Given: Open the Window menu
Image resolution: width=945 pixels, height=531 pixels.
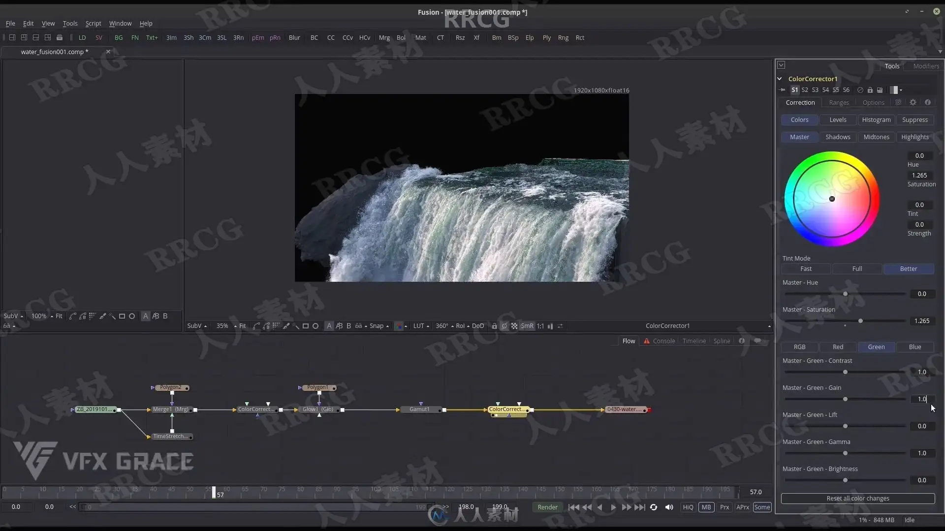Looking at the screenshot, I should pos(120,23).
